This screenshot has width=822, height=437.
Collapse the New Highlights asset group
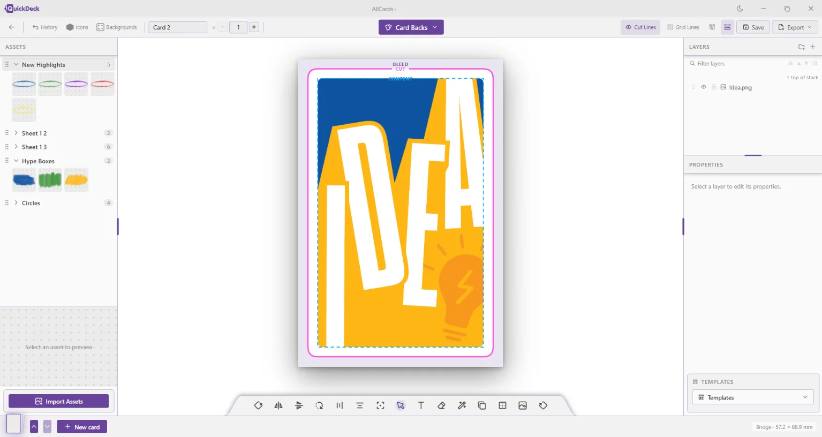pyautogui.click(x=16, y=64)
